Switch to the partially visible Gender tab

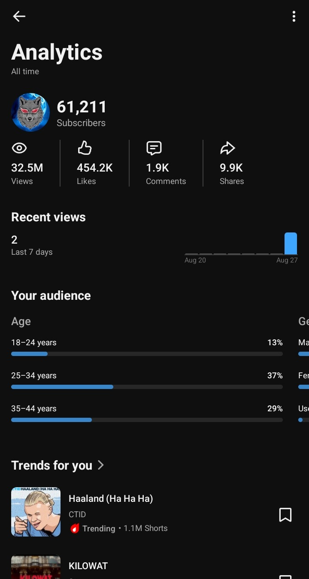click(x=303, y=321)
